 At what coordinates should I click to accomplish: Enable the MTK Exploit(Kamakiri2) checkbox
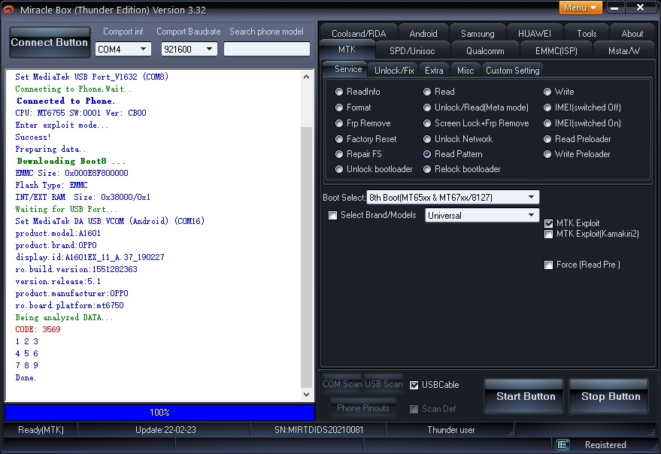pyautogui.click(x=548, y=234)
